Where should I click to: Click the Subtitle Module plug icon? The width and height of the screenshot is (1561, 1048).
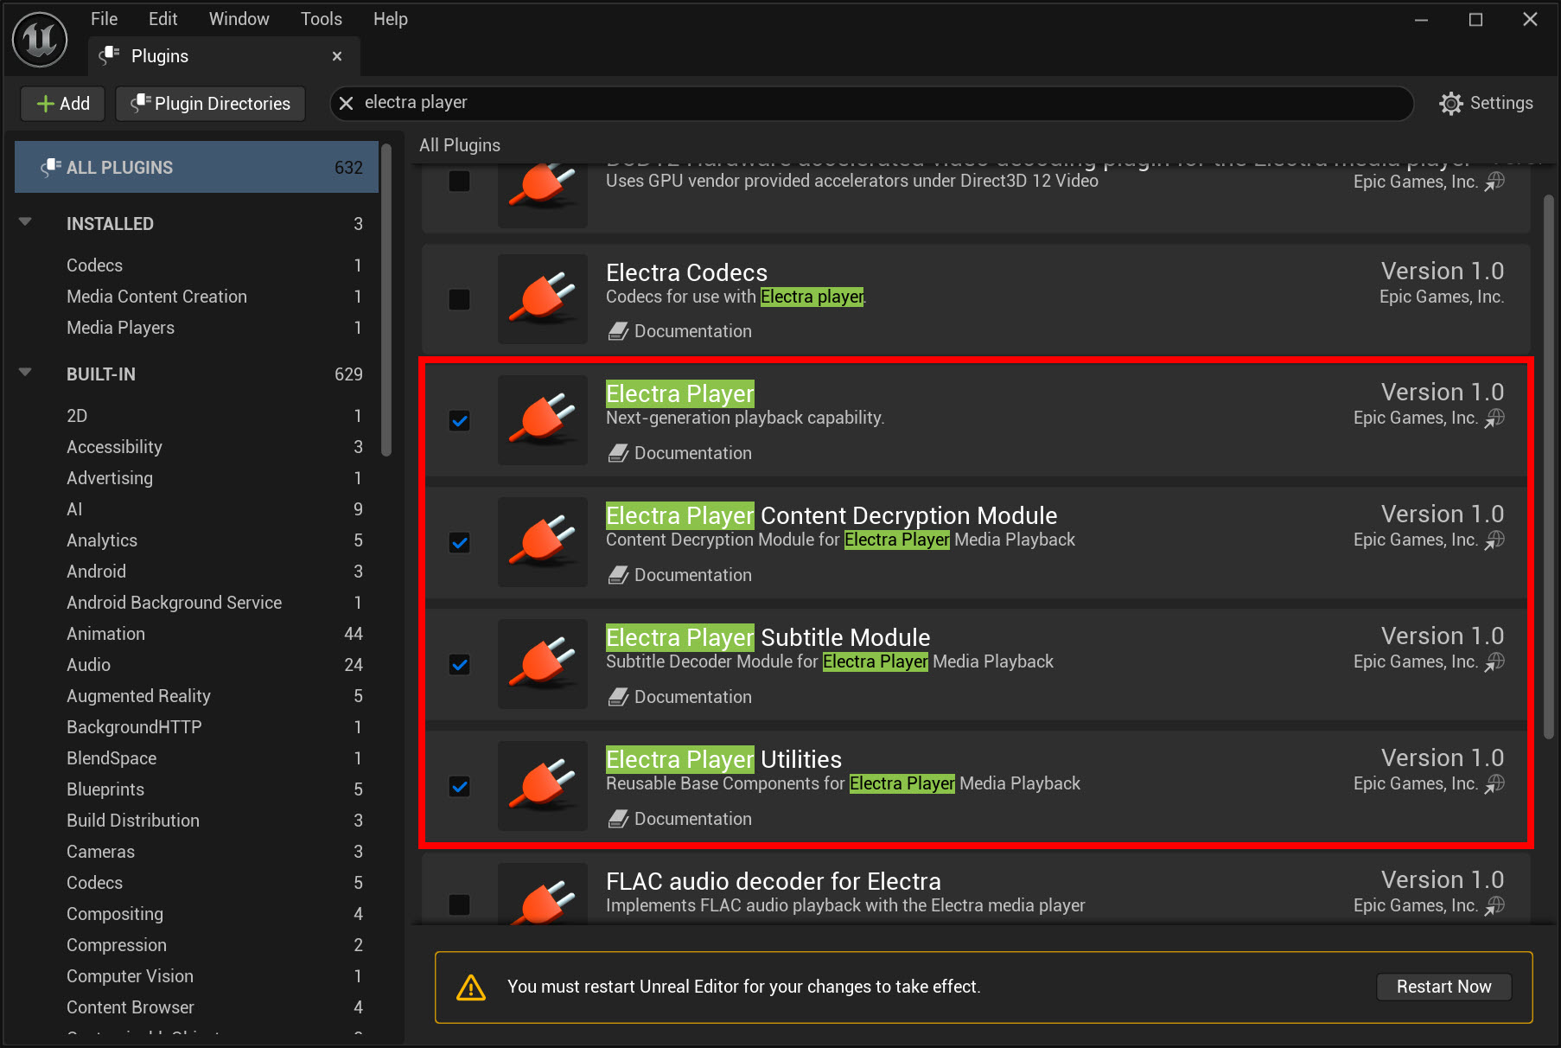coord(543,665)
